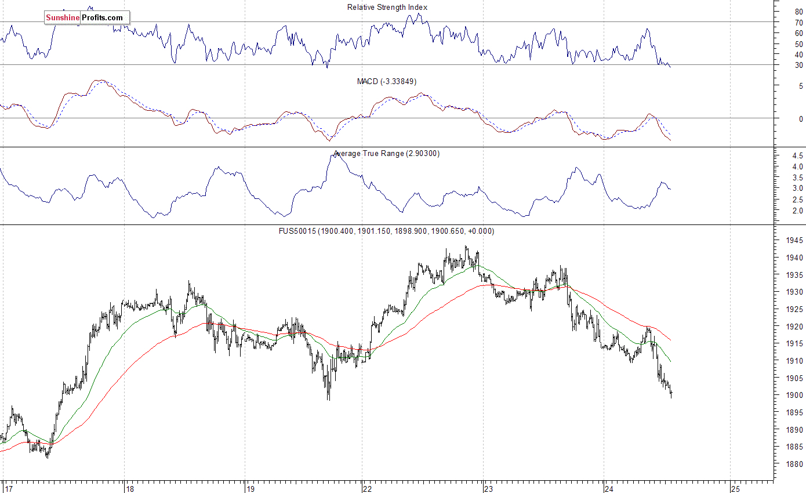806x493 pixels.
Task: Click the SunshineProfits.com logo
Action: click(x=87, y=18)
